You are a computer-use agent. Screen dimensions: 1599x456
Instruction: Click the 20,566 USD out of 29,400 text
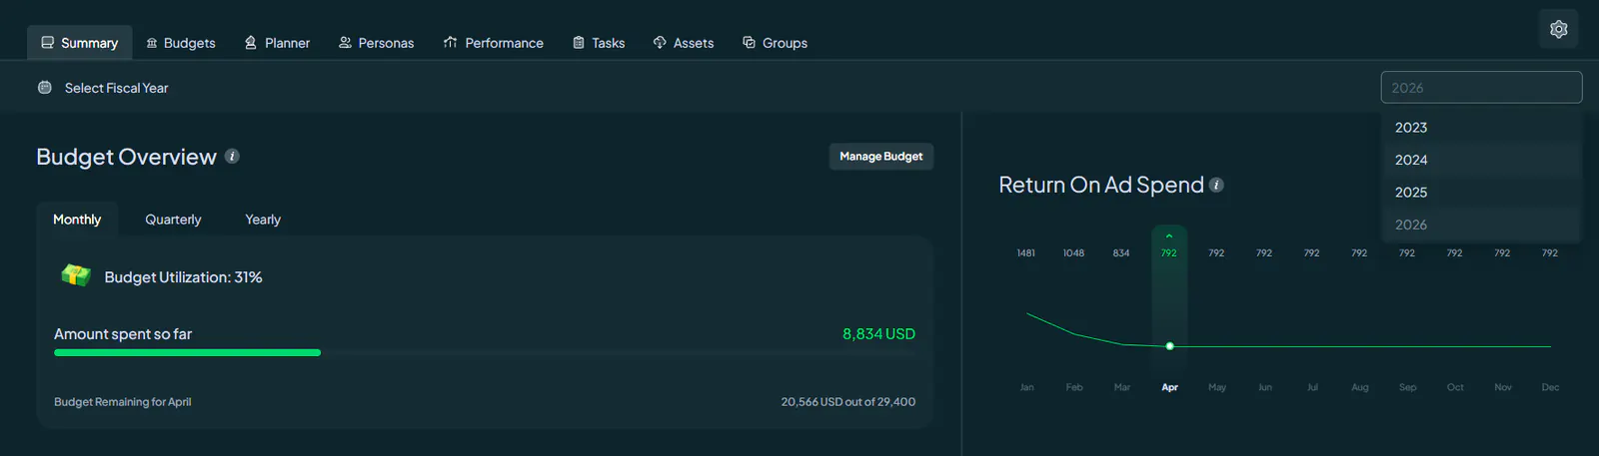848,402
